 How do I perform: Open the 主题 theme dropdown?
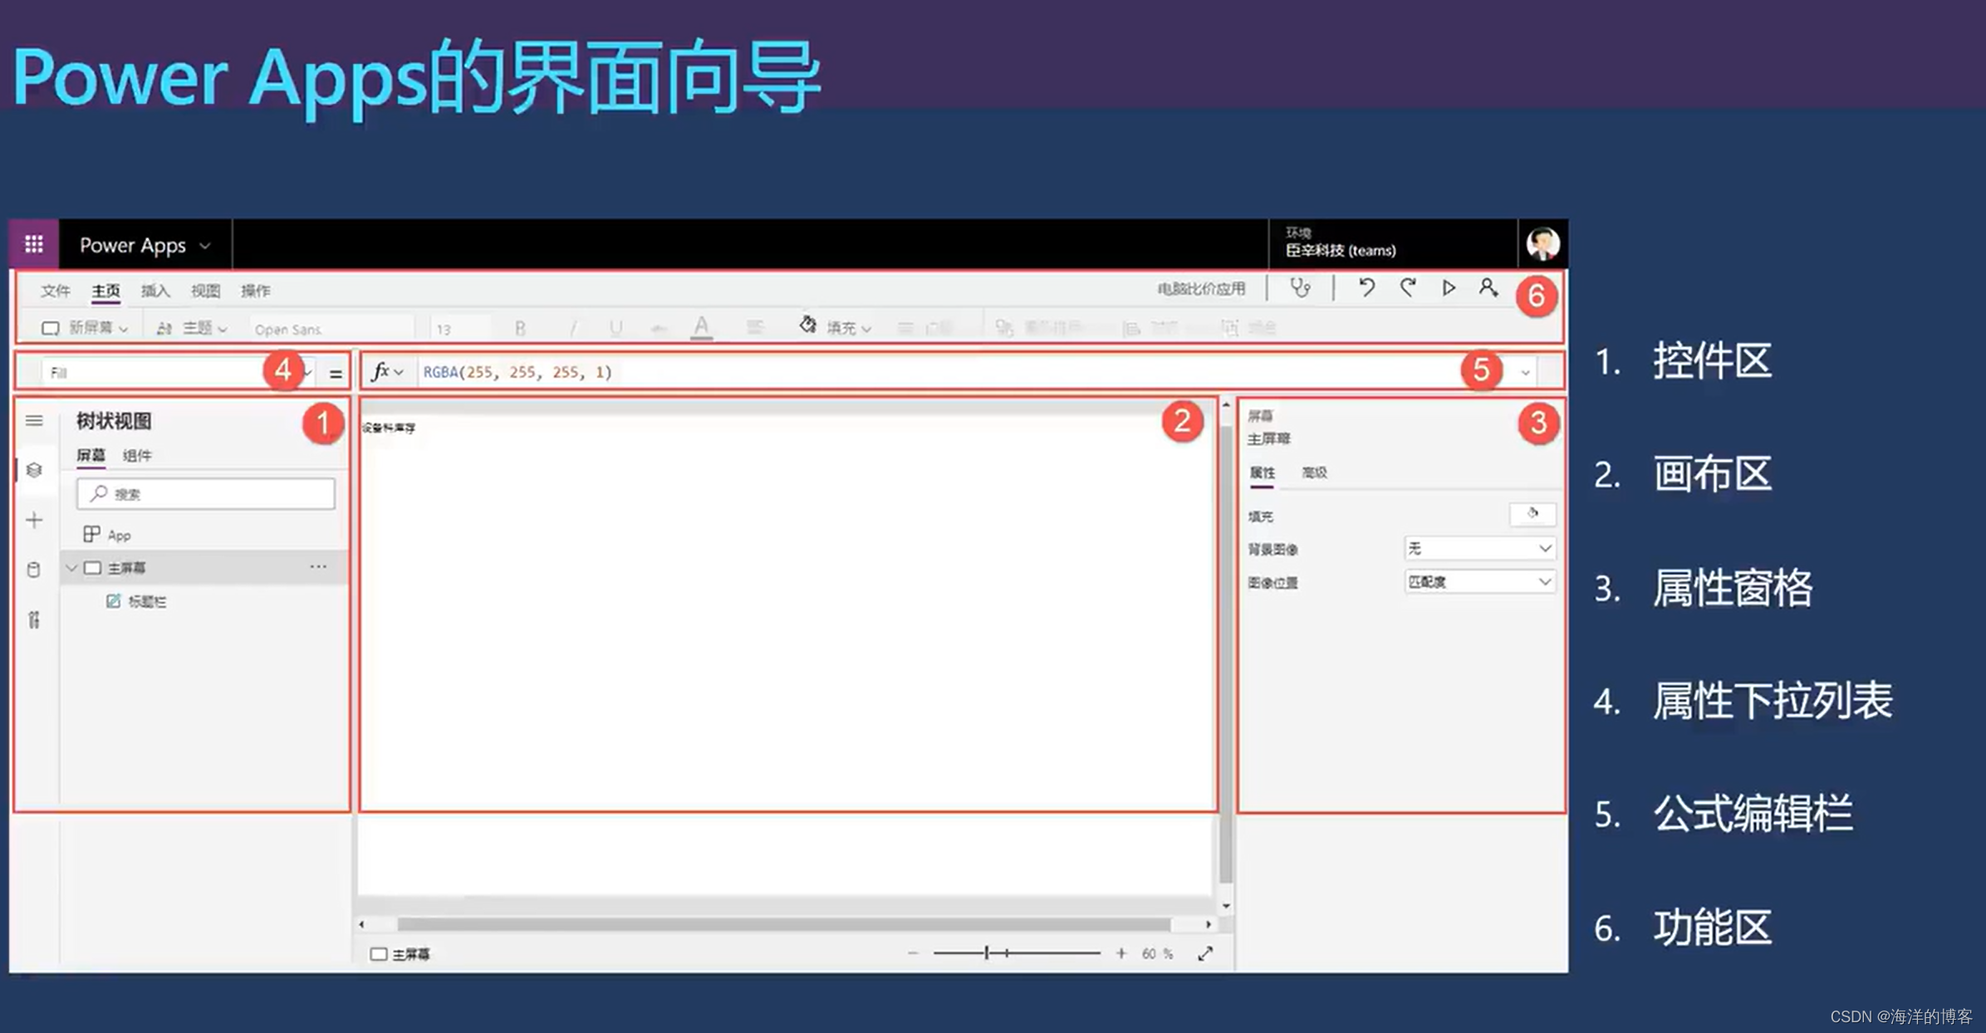[192, 328]
